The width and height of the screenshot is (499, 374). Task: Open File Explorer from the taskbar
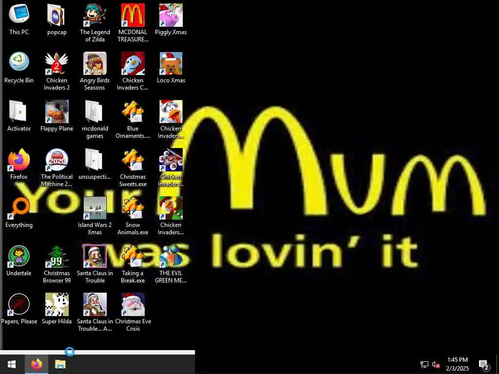click(x=60, y=364)
